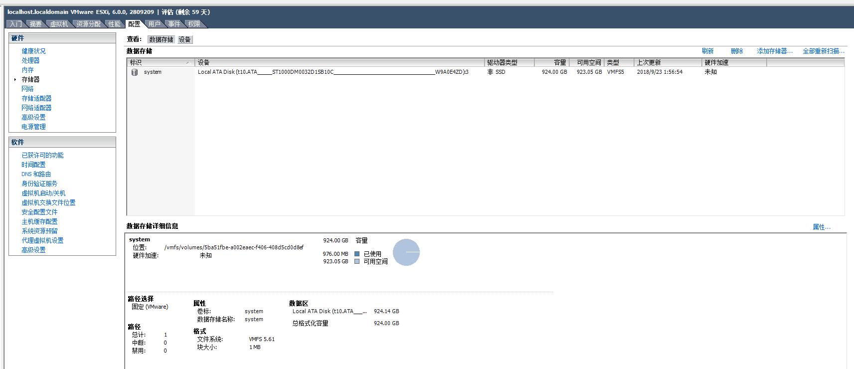Open 代理虚拟机设置 page

pyautogui.click(x=42, y=240)
